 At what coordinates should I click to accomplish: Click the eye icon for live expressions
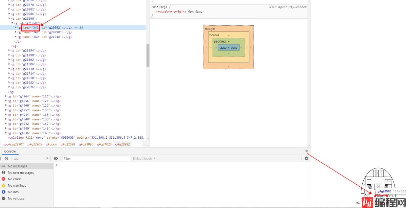pos(56,159)
